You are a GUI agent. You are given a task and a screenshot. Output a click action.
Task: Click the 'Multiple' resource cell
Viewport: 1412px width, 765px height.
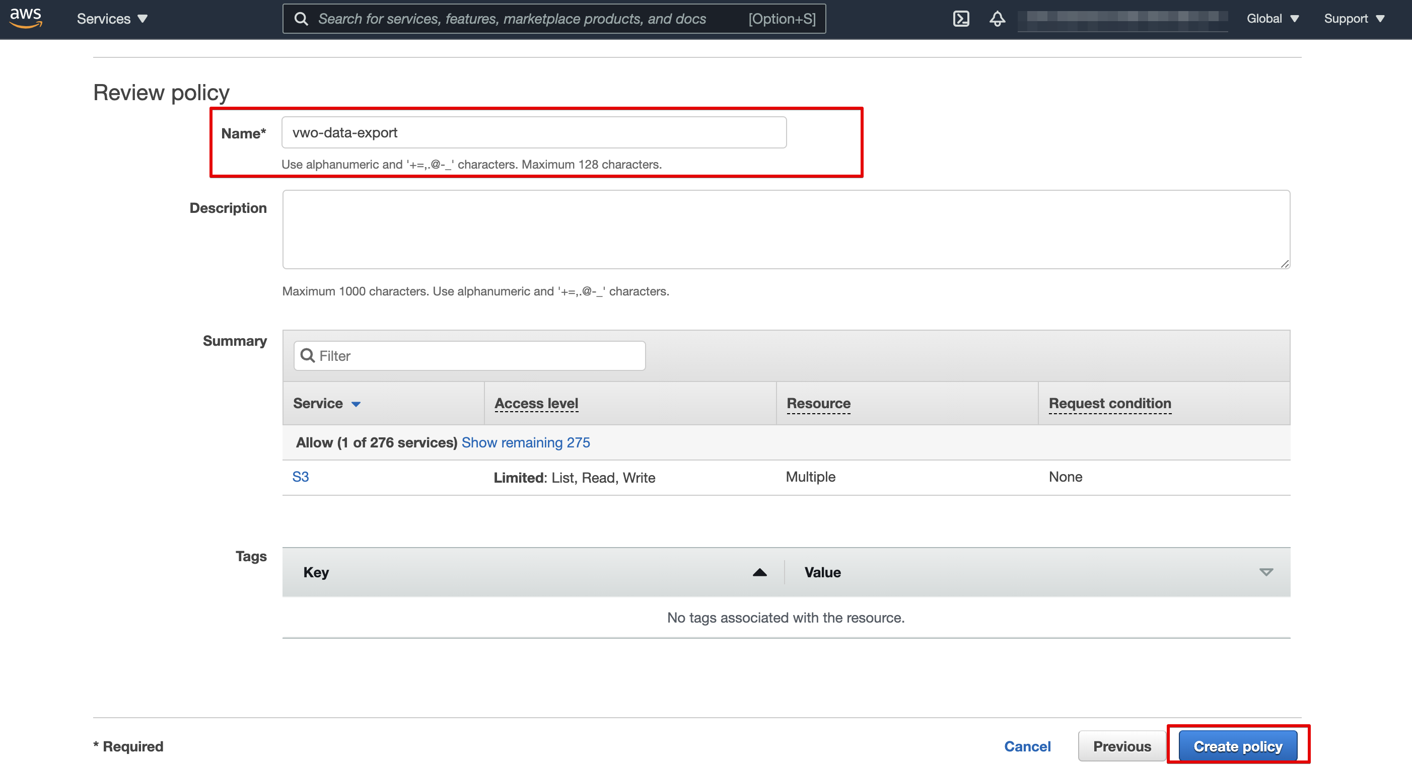click(810, 477)
